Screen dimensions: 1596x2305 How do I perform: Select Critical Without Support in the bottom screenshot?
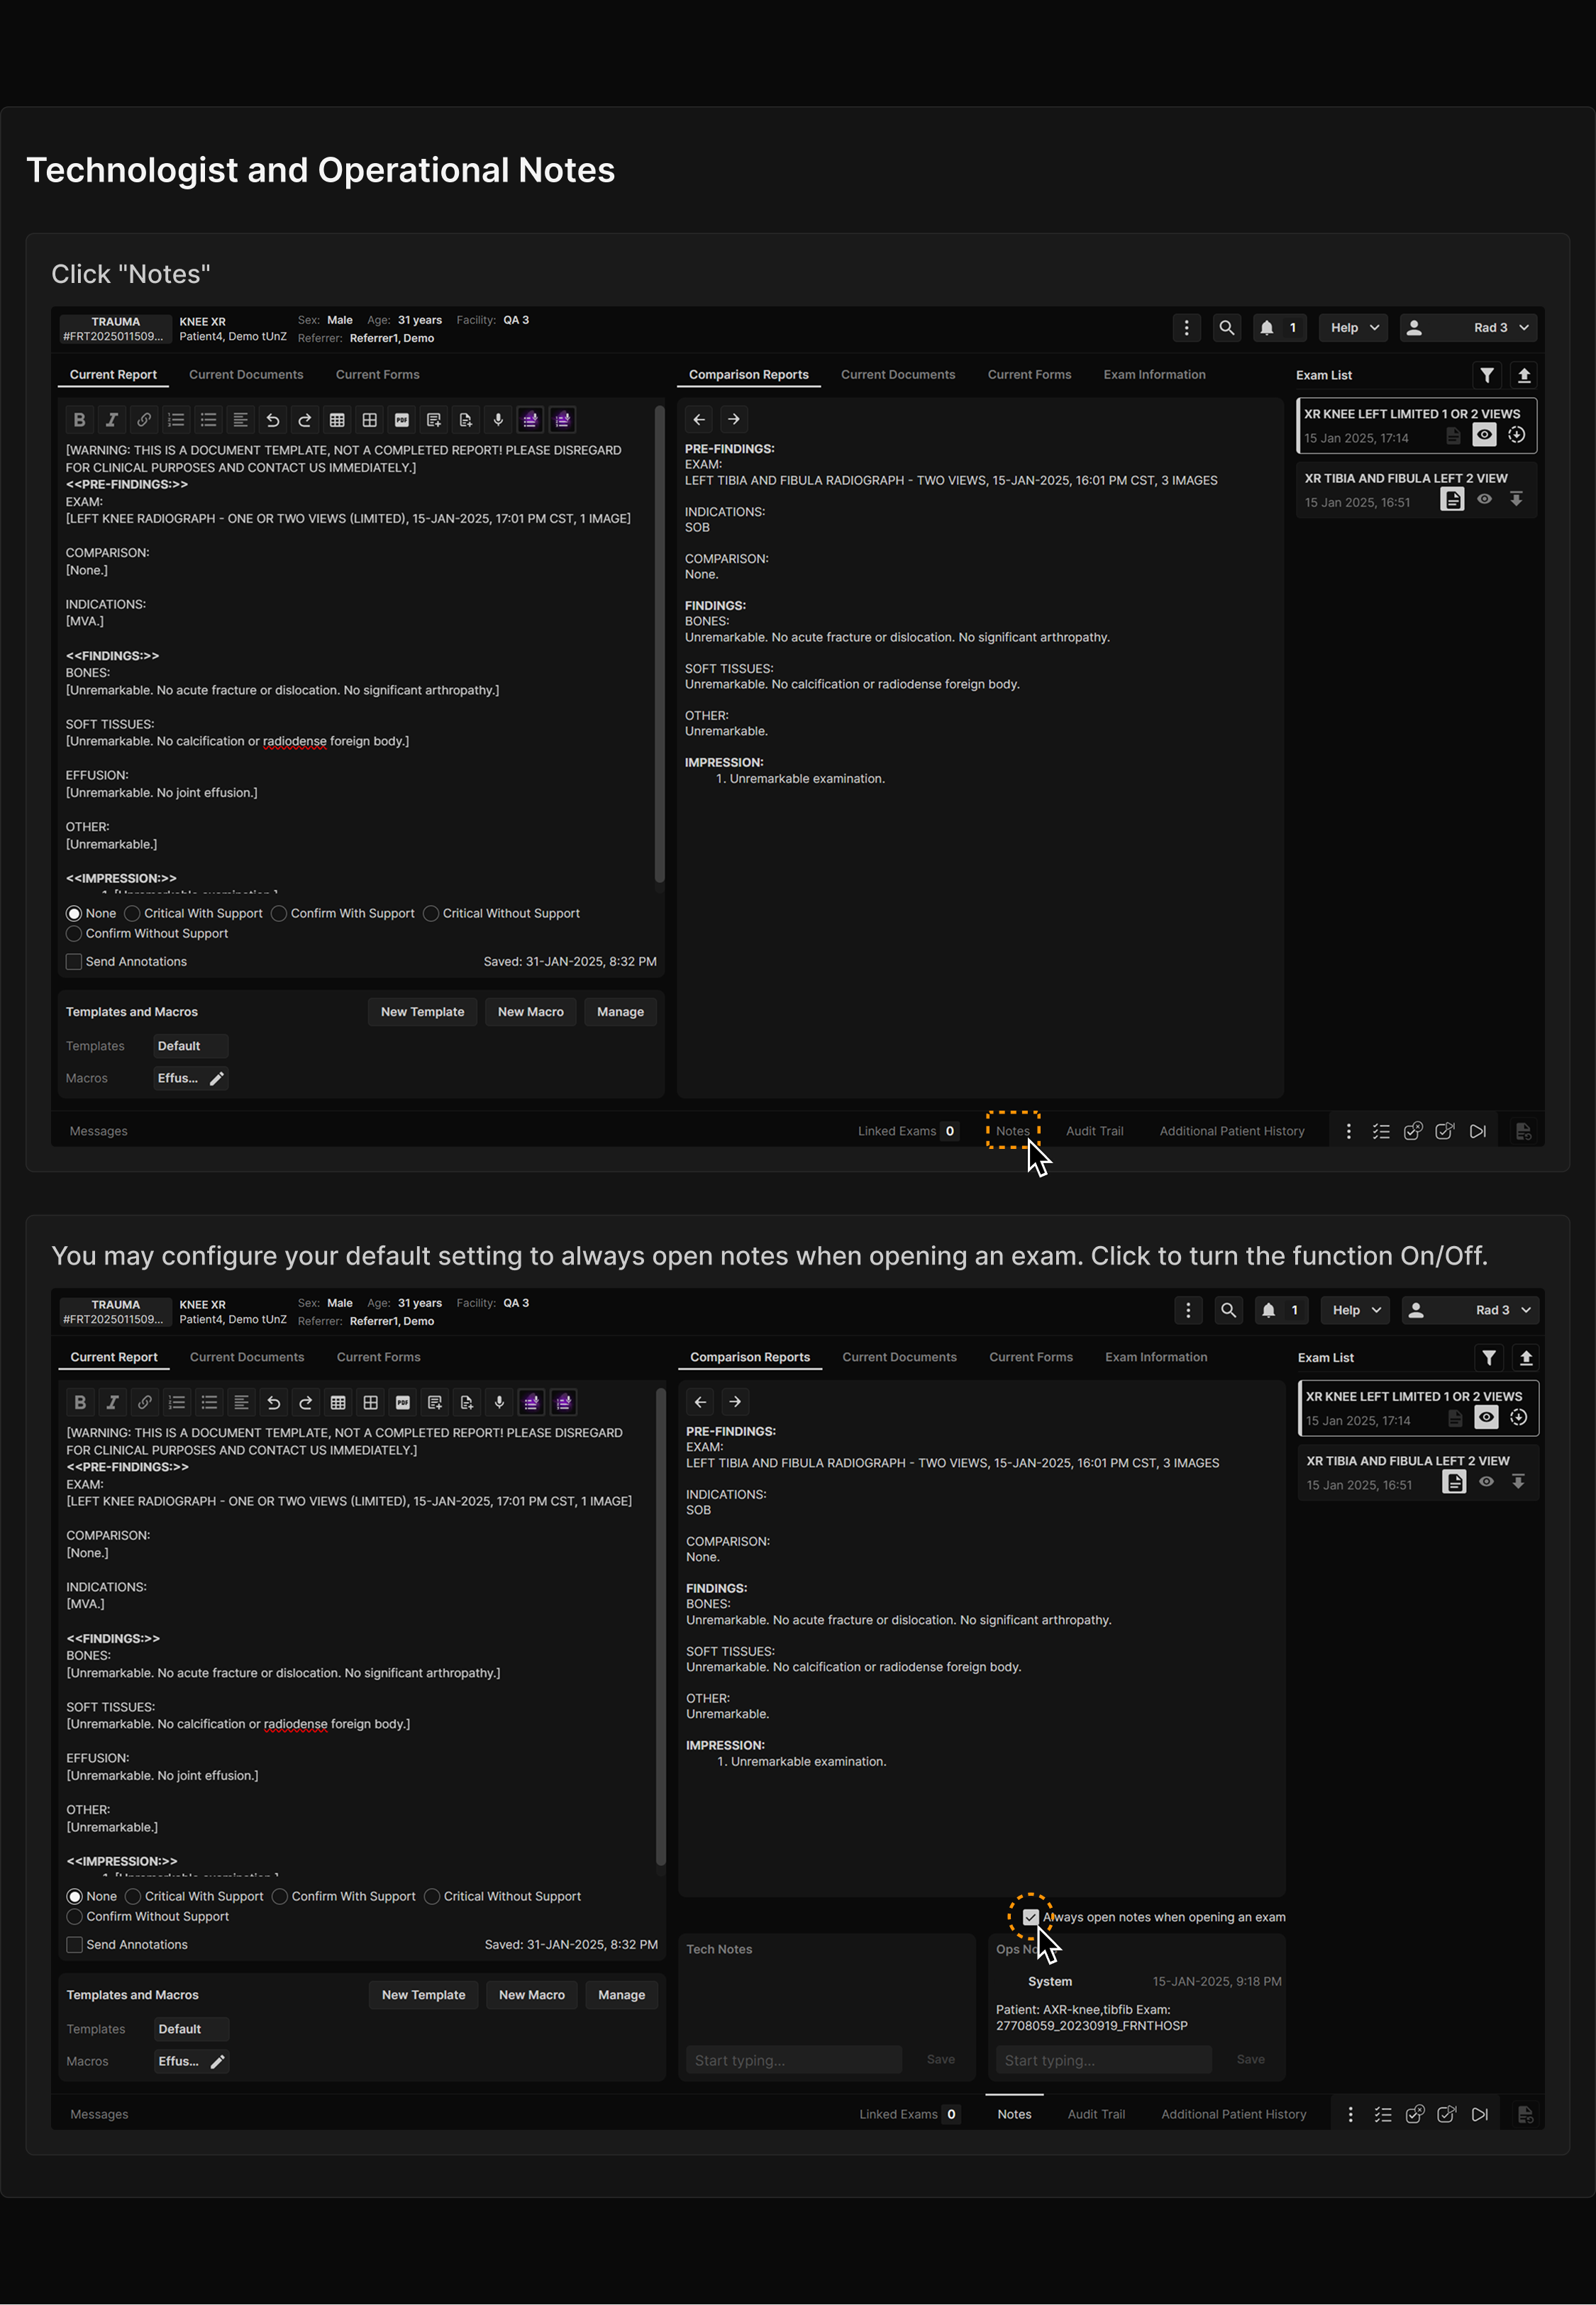click(x=432, y=1896)
